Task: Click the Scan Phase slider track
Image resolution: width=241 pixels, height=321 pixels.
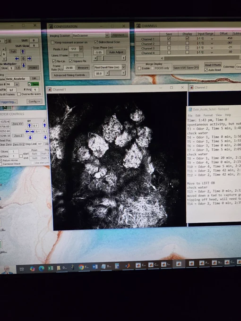Action: tap(109, 59)
